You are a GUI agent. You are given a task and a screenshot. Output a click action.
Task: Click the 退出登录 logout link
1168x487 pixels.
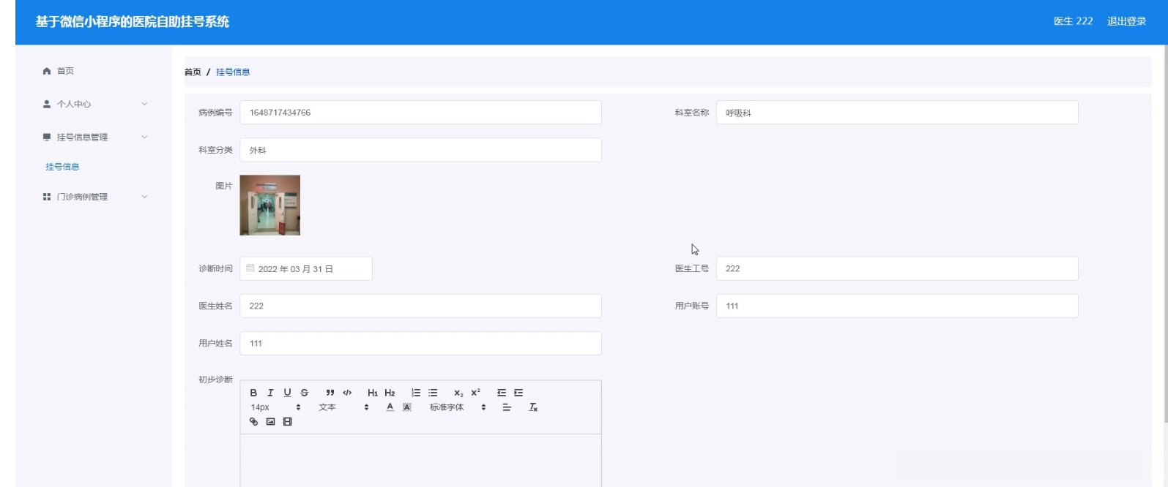[x=1126, y=21]
